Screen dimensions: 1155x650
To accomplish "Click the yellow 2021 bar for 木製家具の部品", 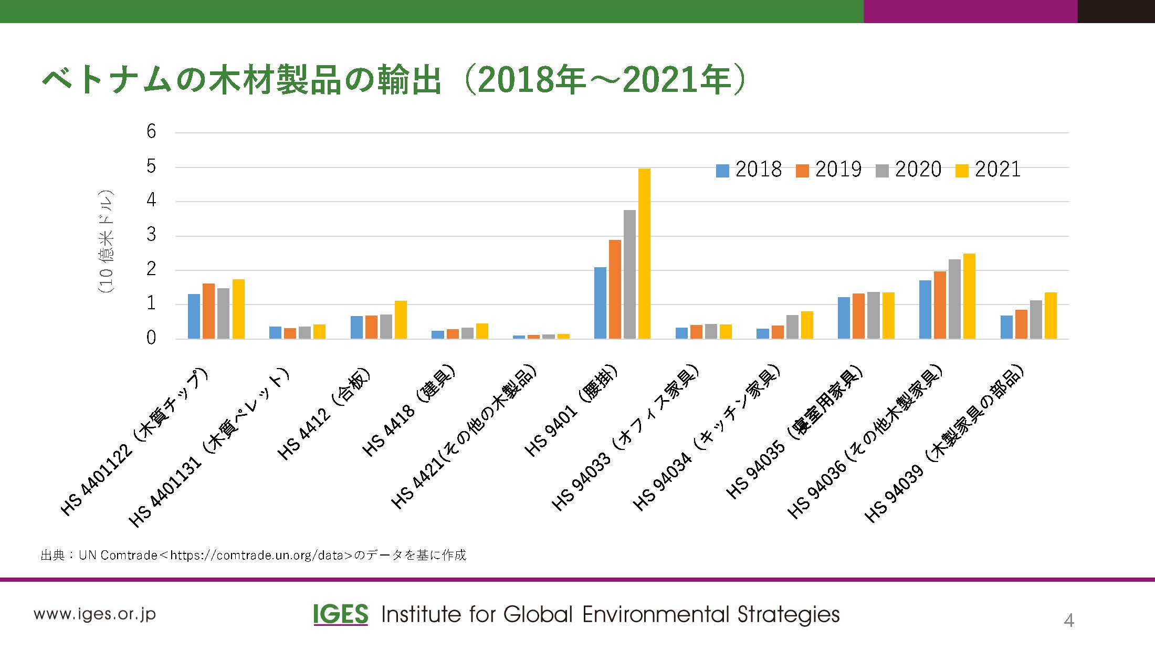I will pyautogui.click(x=1051, y=316).
